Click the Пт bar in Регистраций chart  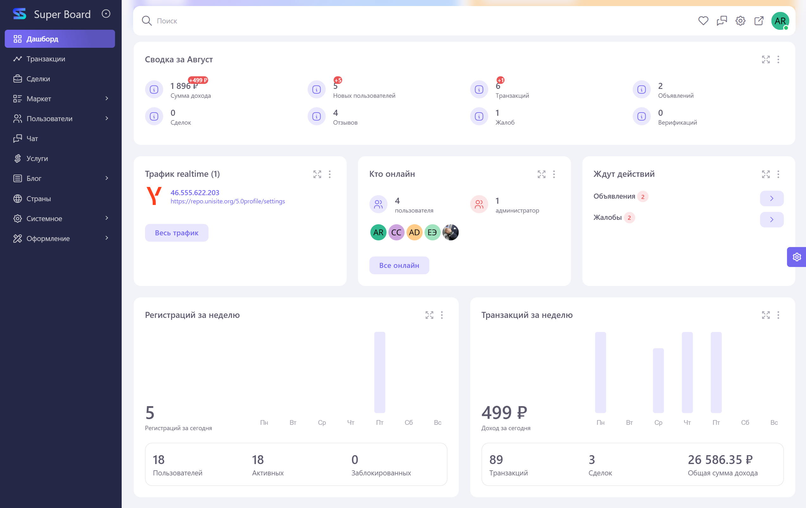click(380, 372)
